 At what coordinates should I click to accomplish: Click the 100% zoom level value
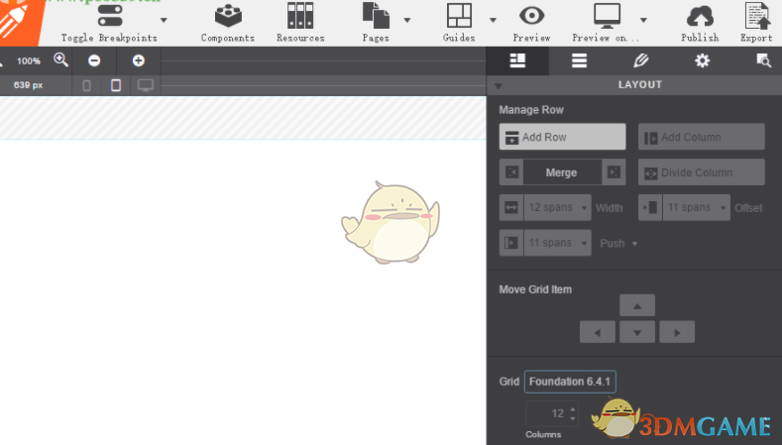tap(29, 60)
